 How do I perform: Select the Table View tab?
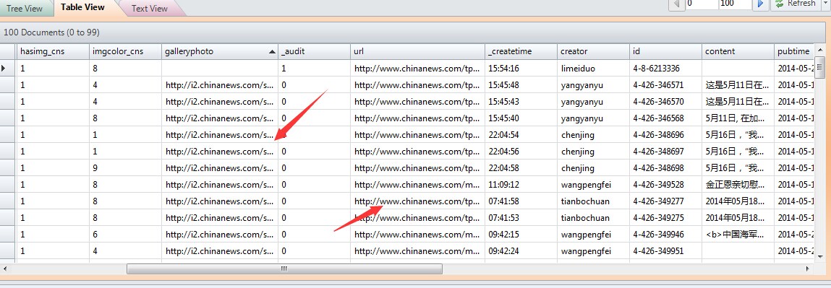tap(82, 7)
